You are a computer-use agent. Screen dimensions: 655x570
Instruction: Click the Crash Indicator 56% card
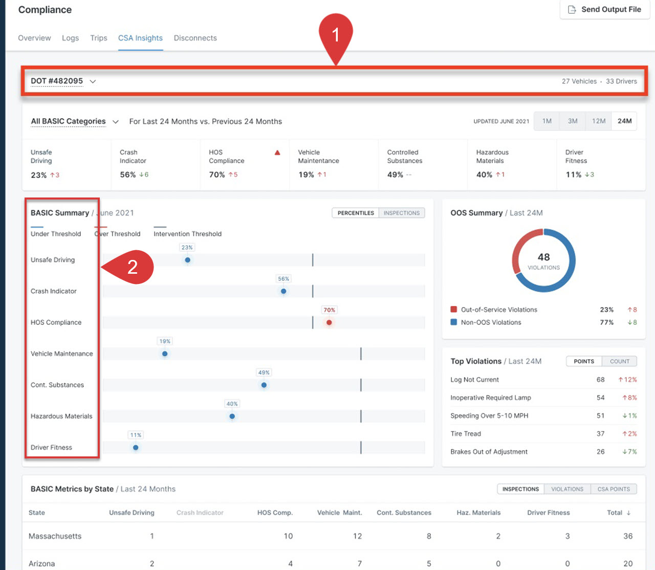[x=156, y=164]
